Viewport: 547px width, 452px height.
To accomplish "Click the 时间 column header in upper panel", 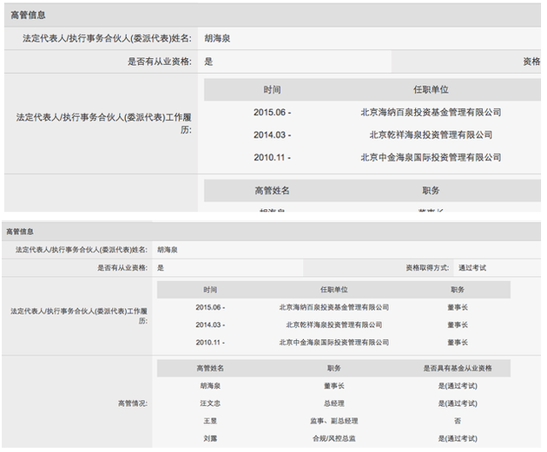I will (x=272, y=90).
